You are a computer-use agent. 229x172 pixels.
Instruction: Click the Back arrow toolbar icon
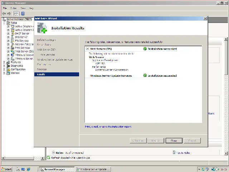[x=4, y=14]
